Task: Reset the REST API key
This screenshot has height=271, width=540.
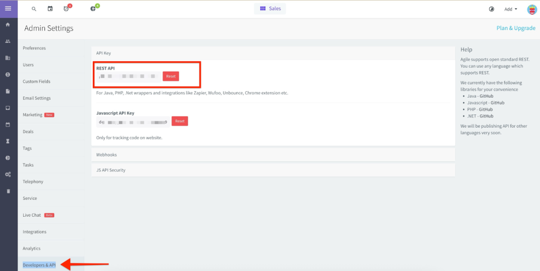Action: point(171,76)
